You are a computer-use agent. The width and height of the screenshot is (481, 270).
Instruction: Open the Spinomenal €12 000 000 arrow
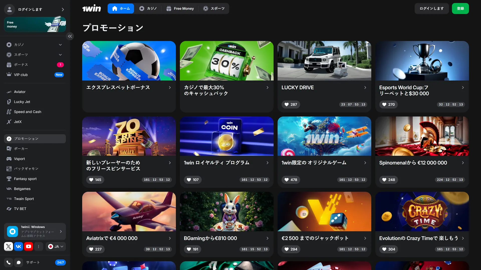463,163
